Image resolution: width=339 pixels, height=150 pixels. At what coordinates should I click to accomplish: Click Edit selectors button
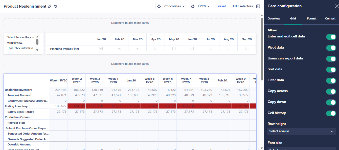(243, 6)
